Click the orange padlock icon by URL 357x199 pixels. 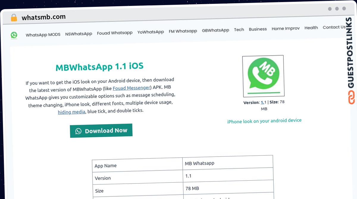tap(14, 18)
